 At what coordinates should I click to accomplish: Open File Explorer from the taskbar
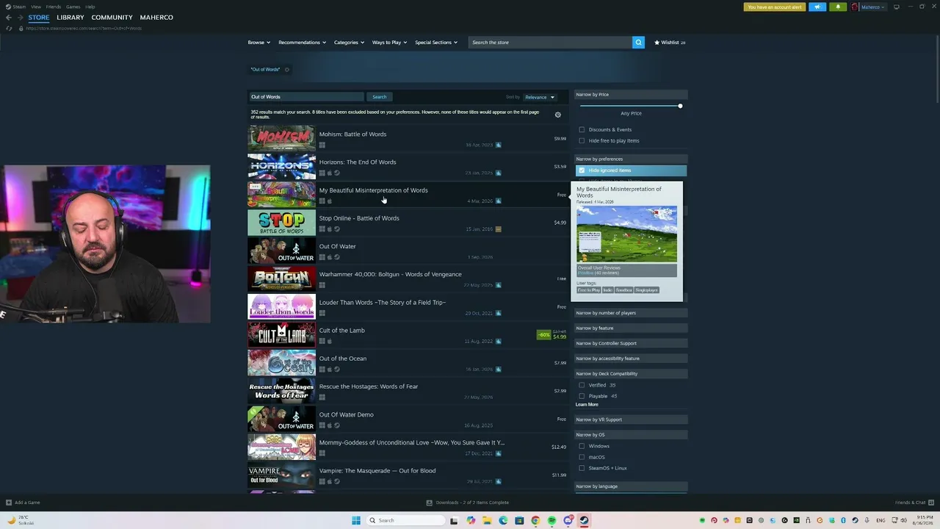click(x=487, y=520)
